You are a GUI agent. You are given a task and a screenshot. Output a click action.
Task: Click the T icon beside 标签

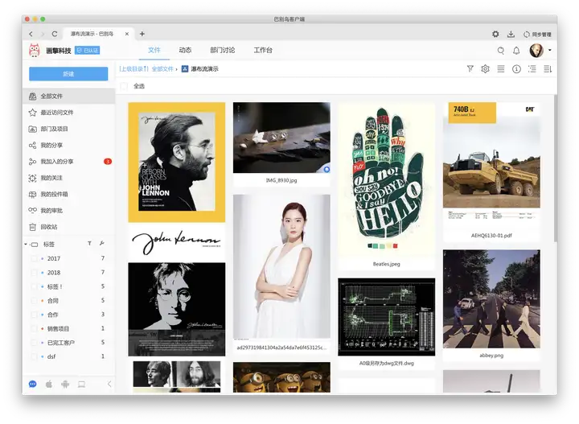pyautogui.click(x=89, y=244)
